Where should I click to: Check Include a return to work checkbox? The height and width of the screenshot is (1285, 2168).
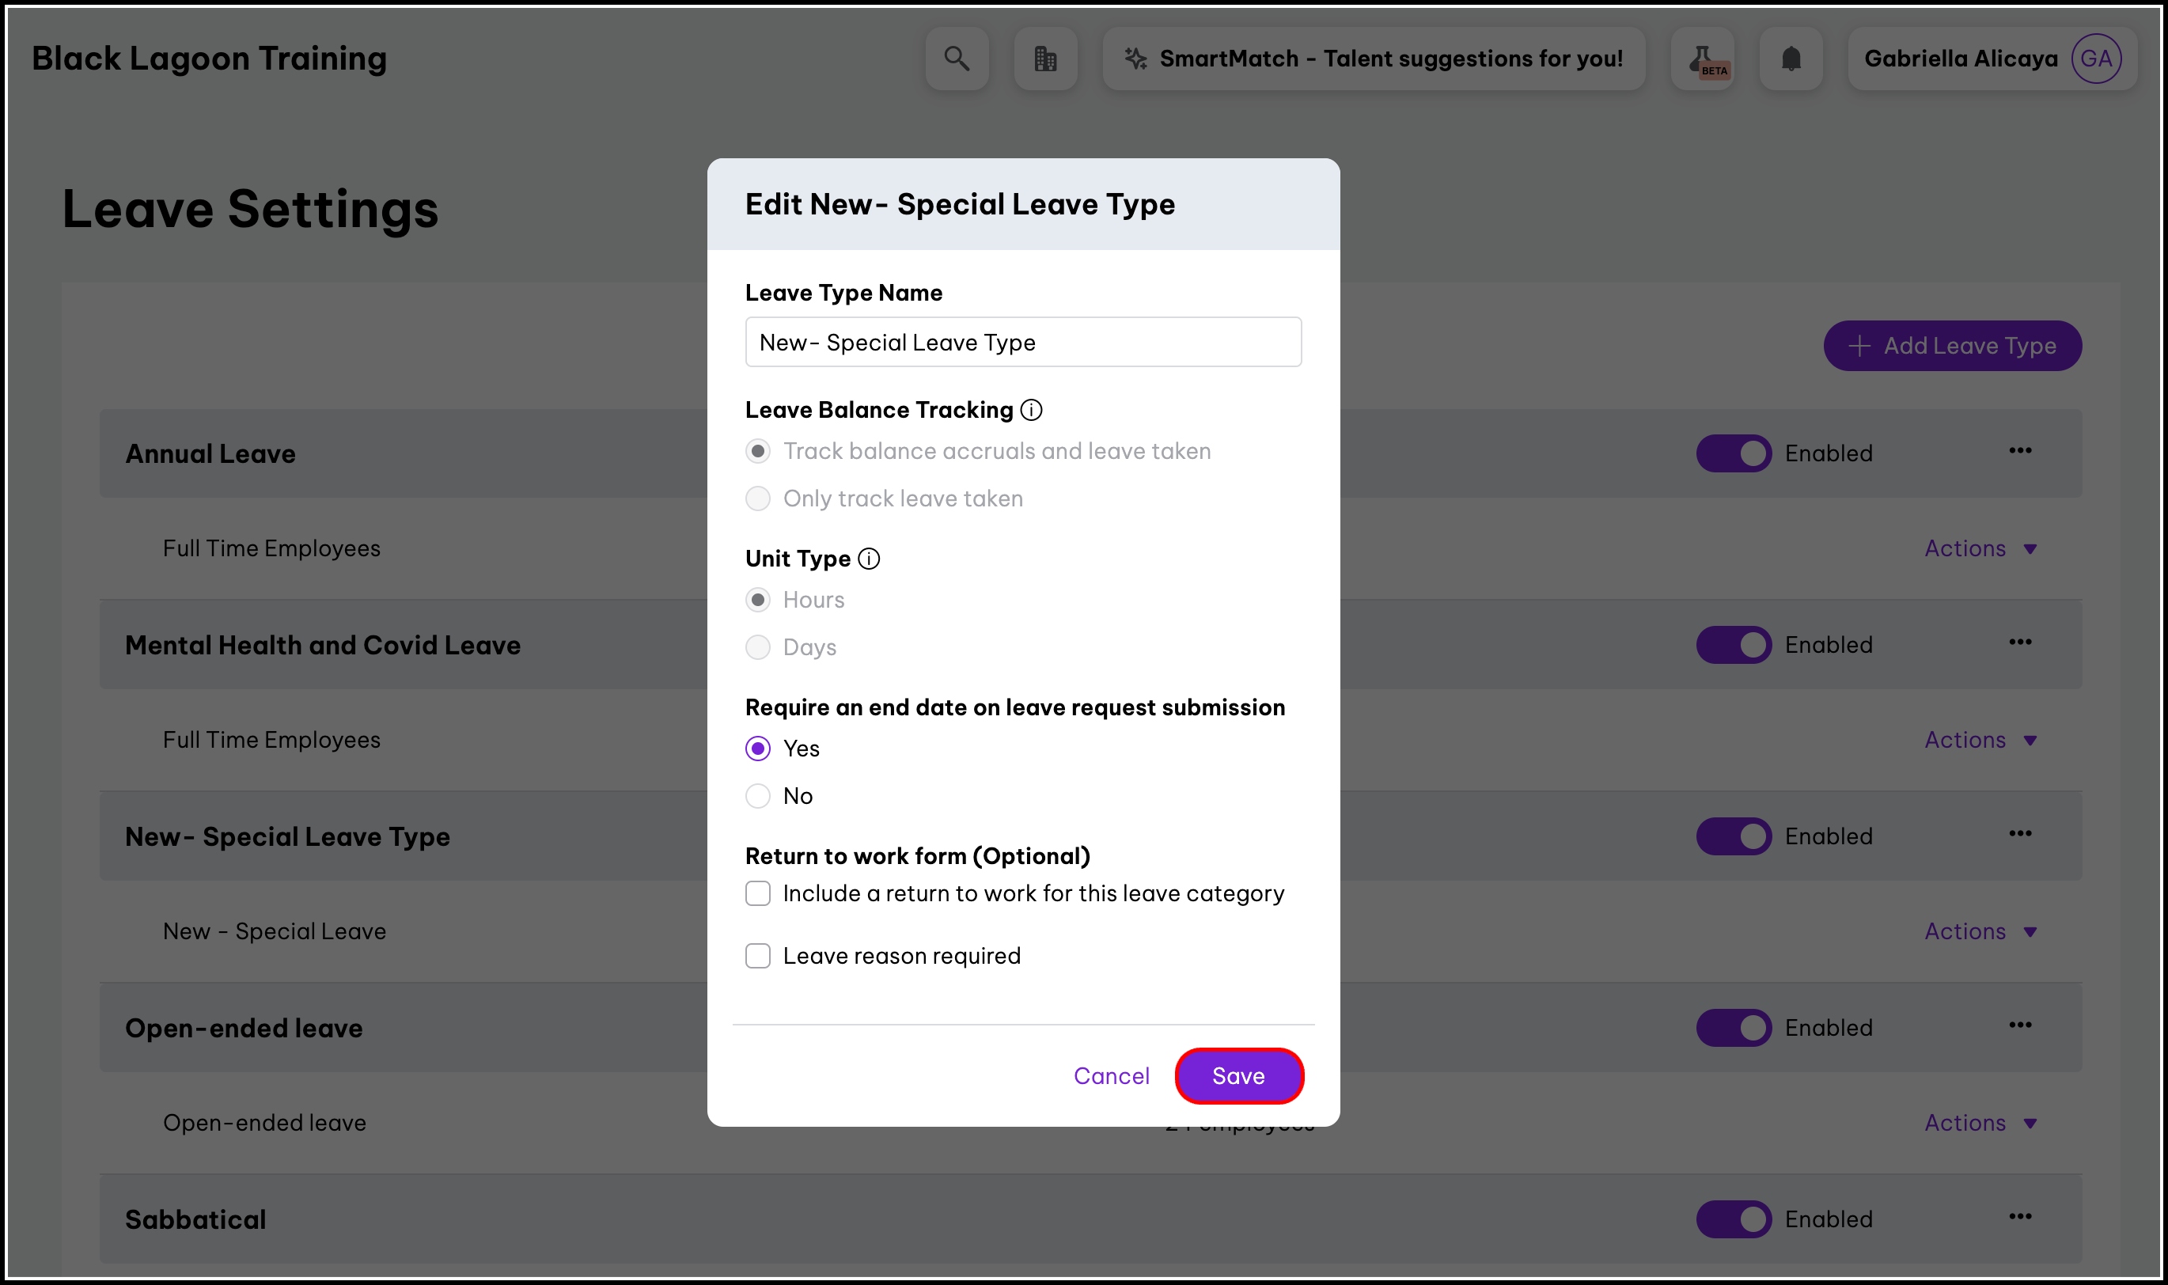pos(757,893)
